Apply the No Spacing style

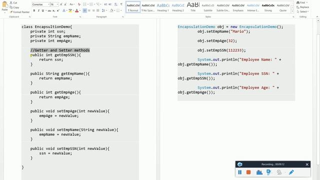click(148, 7)
